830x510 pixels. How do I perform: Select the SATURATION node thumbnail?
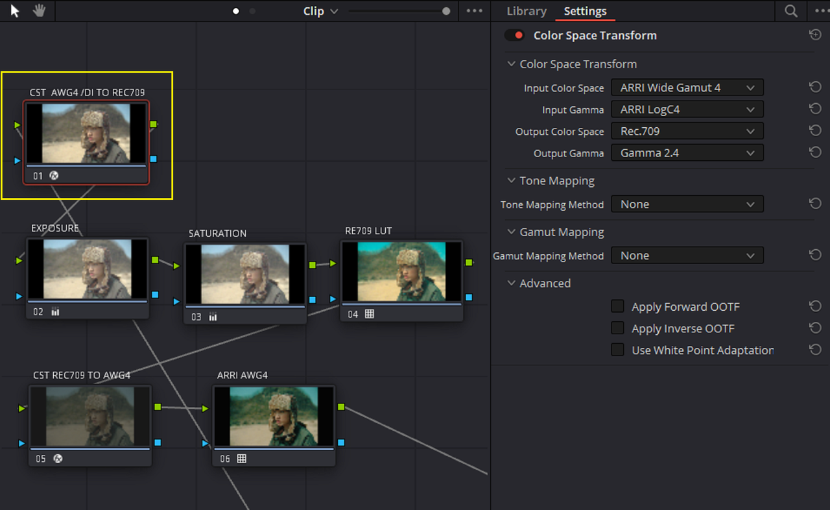[x=245, y=274]
